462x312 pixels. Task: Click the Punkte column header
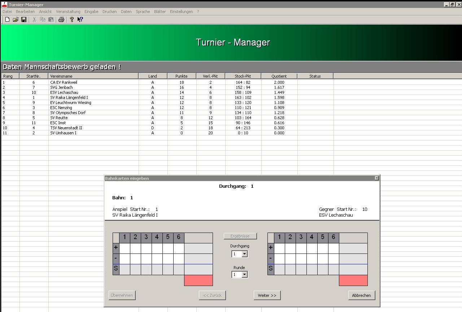[x=182, y=76]
